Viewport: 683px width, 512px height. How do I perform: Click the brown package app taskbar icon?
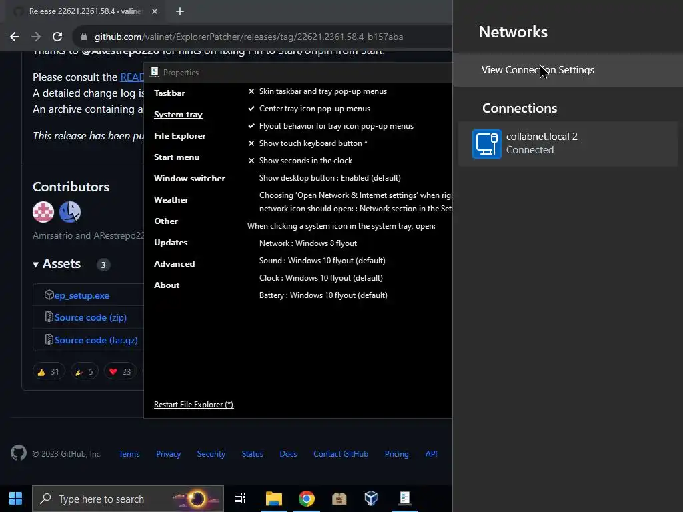coord(339,499)
